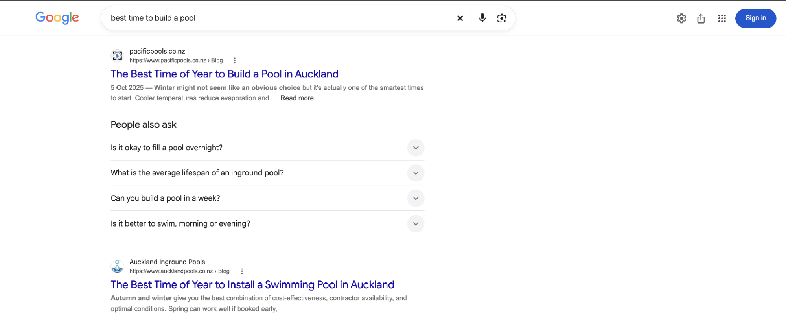The height and width of the screenshot is (321, 786).
Task: Open the more options dots for the pacificpools result
Action: click(235, 60)
